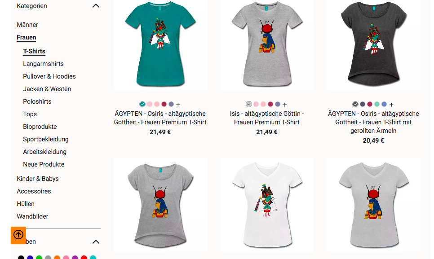
Task: Open the Männer category
Action: click(27, 25)
